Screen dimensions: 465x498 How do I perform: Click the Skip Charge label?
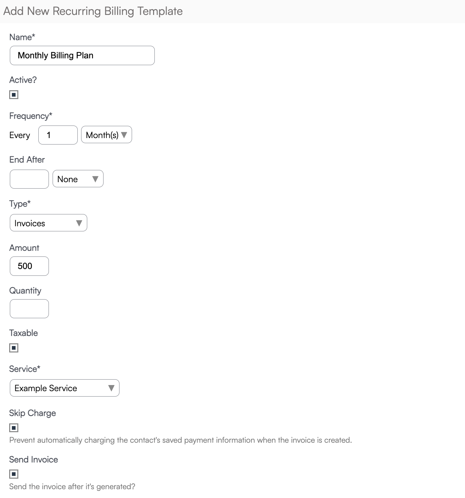point(33,413)
